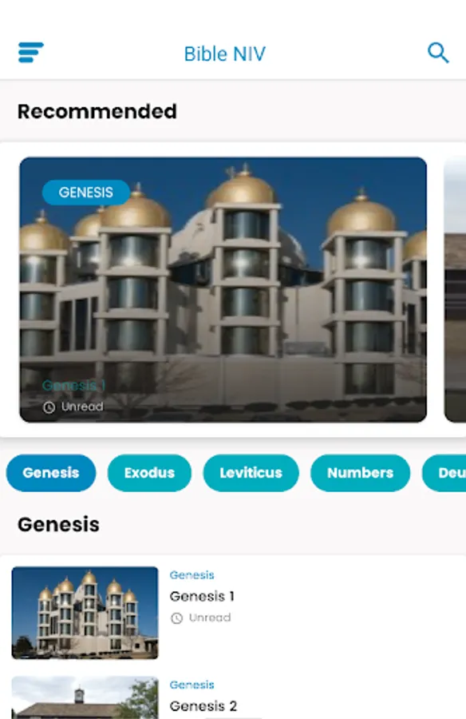Screen dimensions: 466x719
Task: Open Genesis 1 list thumbnail
Action: point(85,613)
